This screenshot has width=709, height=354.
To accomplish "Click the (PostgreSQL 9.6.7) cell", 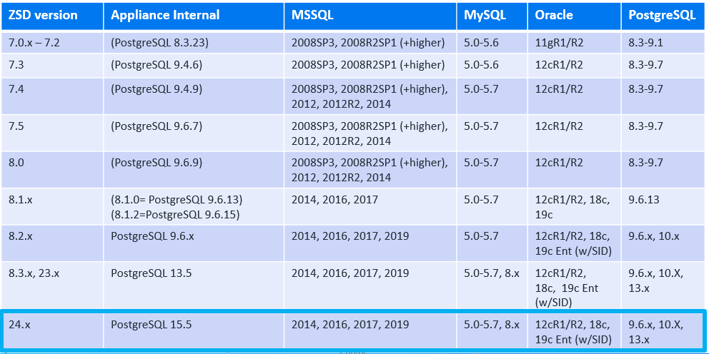I will point(157,126).
